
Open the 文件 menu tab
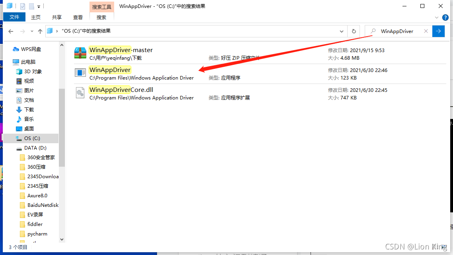click(x=14, y=17)
